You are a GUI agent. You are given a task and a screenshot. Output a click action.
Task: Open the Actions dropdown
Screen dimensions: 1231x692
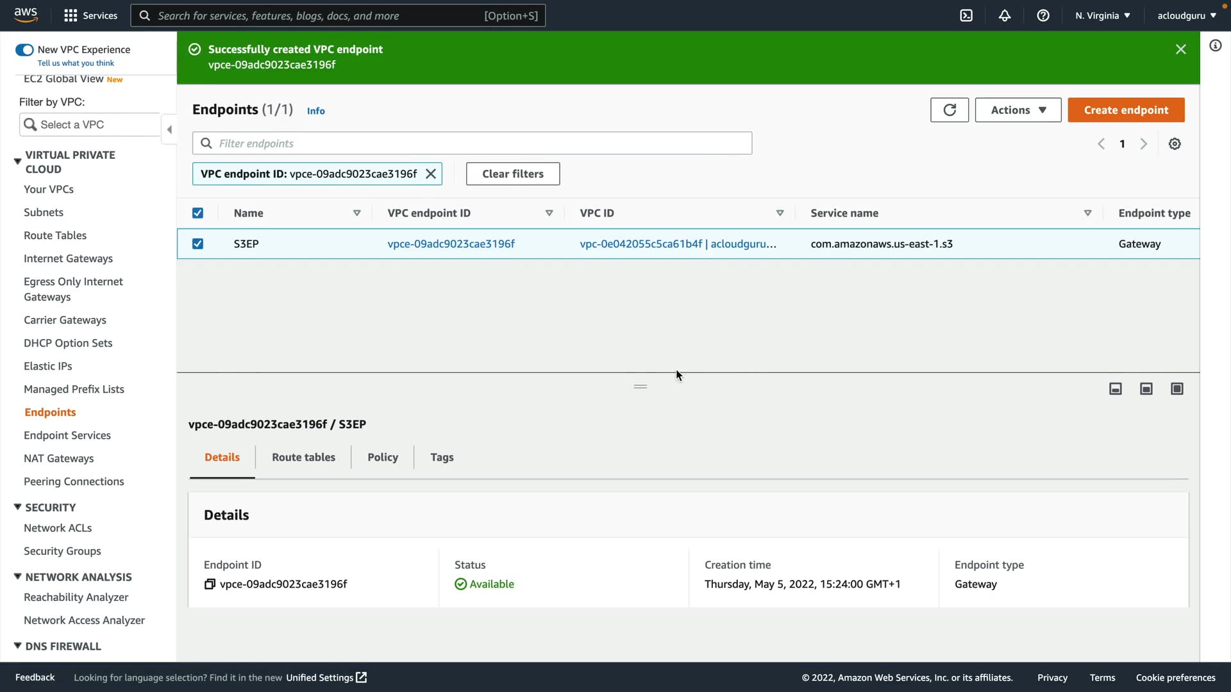tap(1018, 110)
